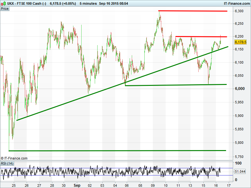Click the 5,850 price axis label
This screenshot has width=251, height=188.
tap(239, 129)
